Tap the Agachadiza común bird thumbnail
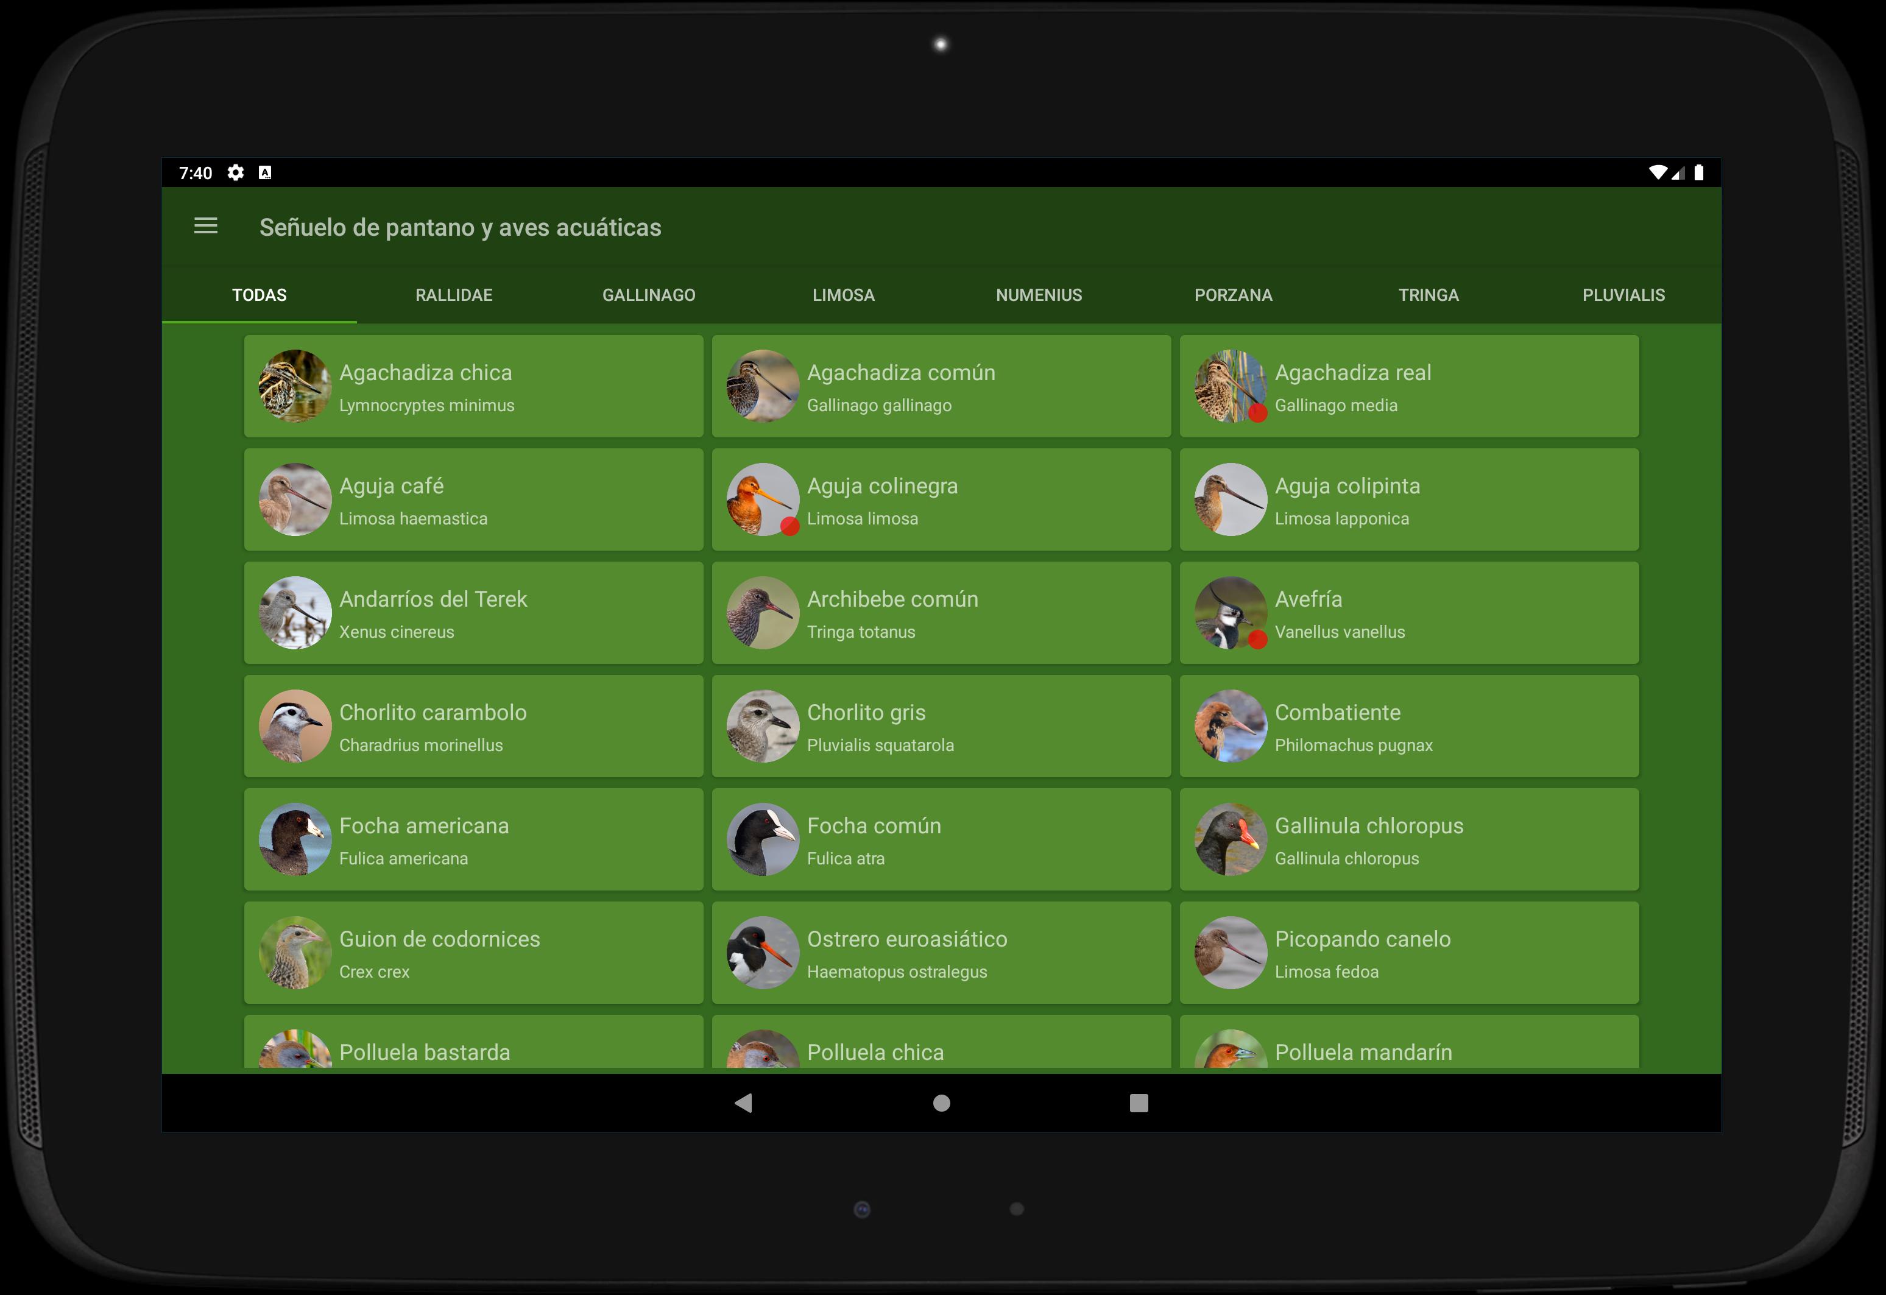The image size is (1886, 1295). (763, 386)
